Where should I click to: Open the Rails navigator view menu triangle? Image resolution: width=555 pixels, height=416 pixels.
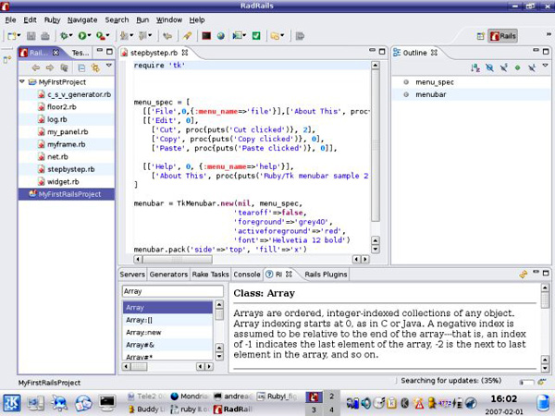pyautogui.click(x=109, y=66)
